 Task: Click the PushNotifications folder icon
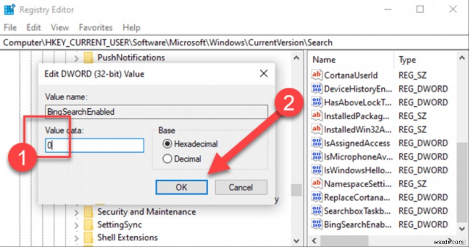pos(89,58)
